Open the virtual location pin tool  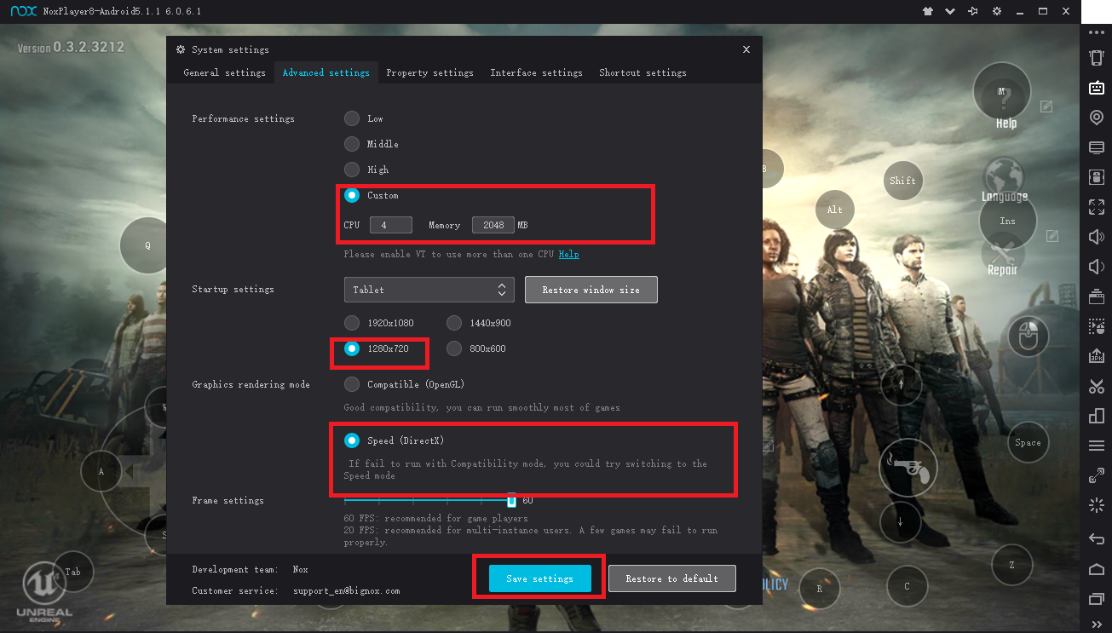click(1097, 118)
